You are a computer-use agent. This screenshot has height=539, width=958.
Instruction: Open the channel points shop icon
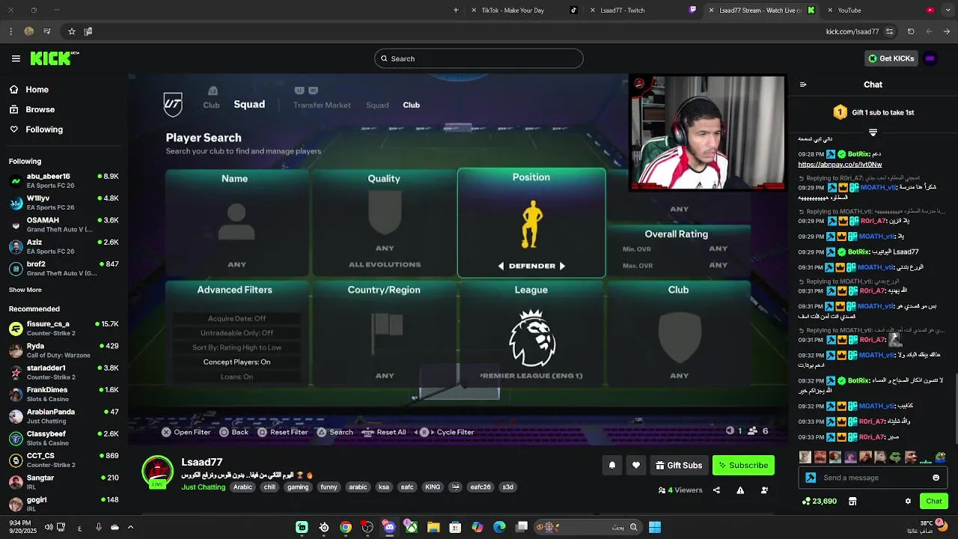point(852,501)
